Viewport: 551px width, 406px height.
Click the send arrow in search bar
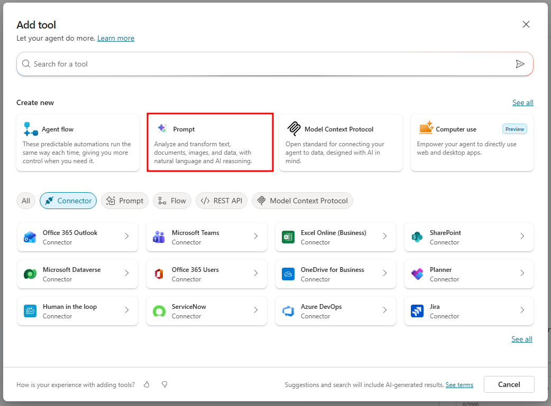520,64
